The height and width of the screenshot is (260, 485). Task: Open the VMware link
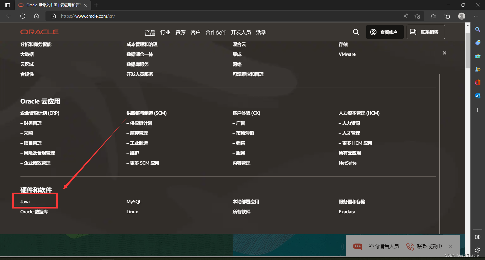(x=347, y=54)
